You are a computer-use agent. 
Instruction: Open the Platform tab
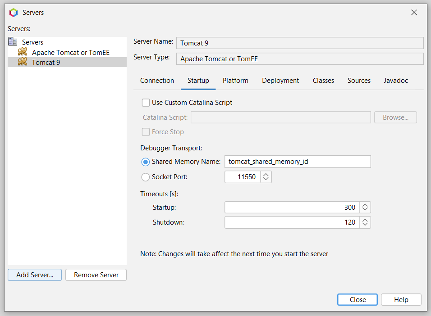(x=235, y=81)
